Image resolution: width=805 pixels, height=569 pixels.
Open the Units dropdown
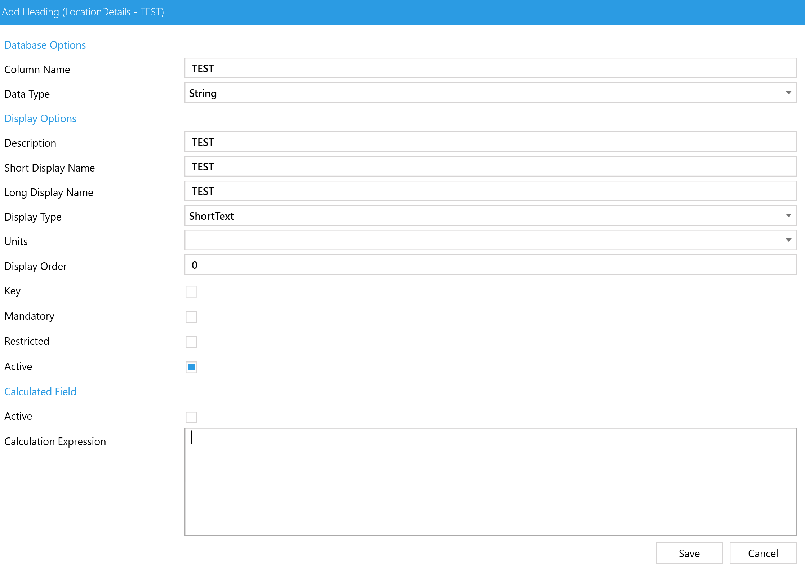tap(490, 240)
